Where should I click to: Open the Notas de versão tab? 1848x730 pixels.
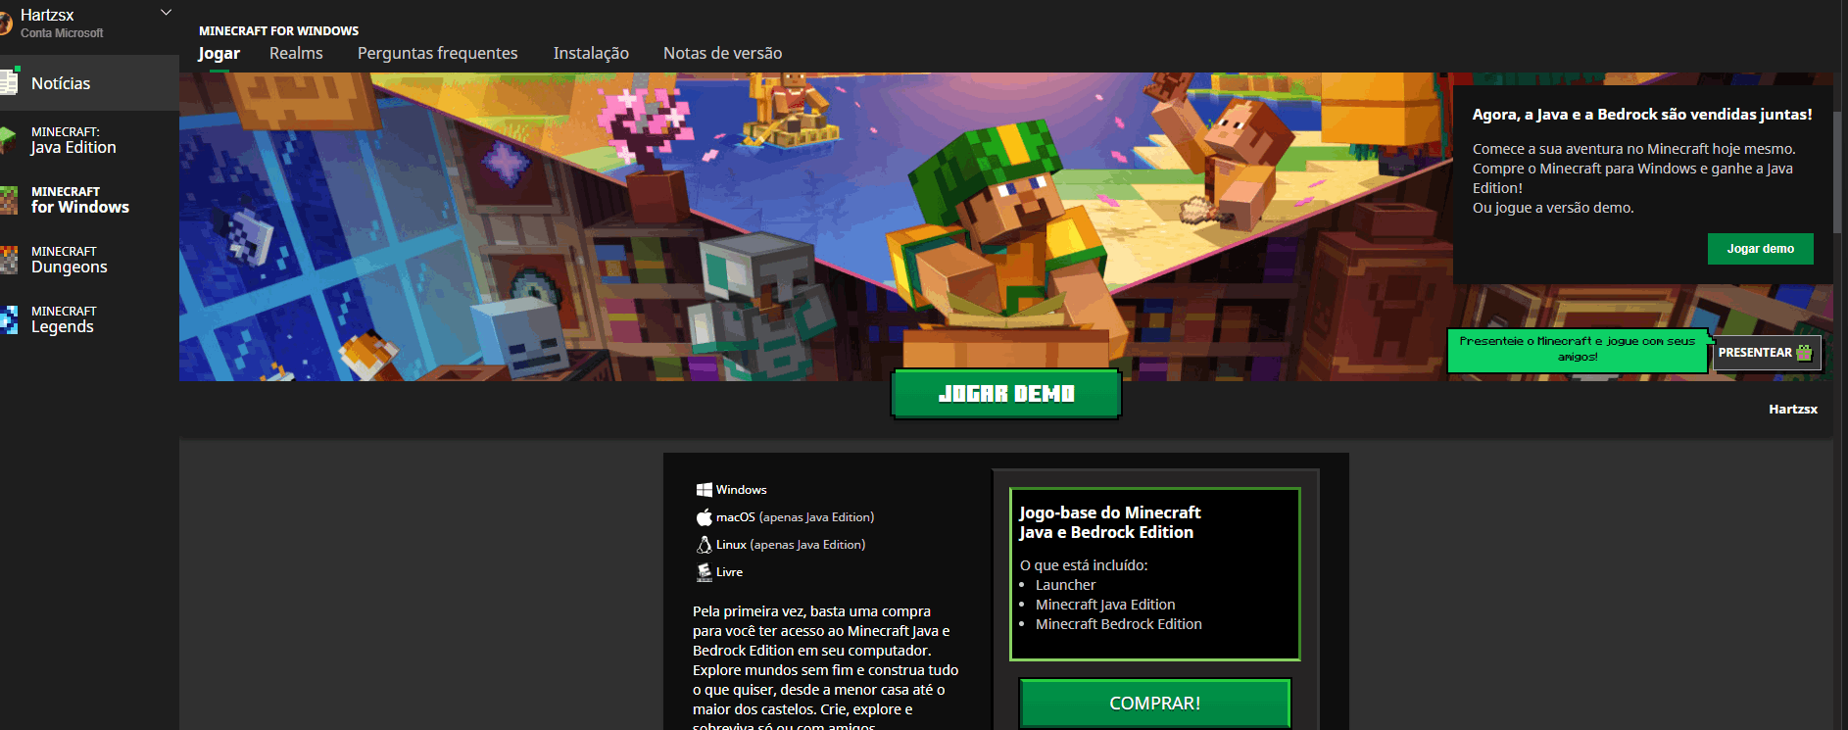722,53
